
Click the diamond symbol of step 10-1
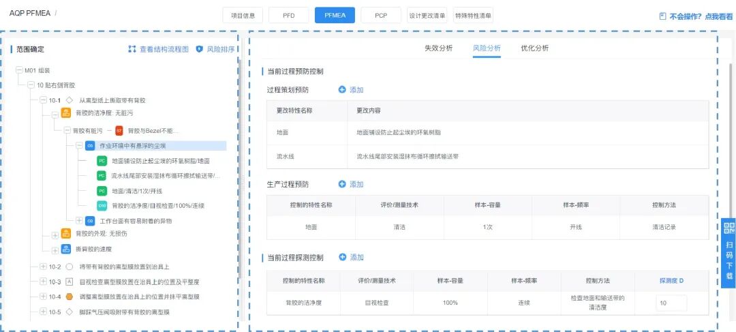pyautogui.click(x=69, y=100)
